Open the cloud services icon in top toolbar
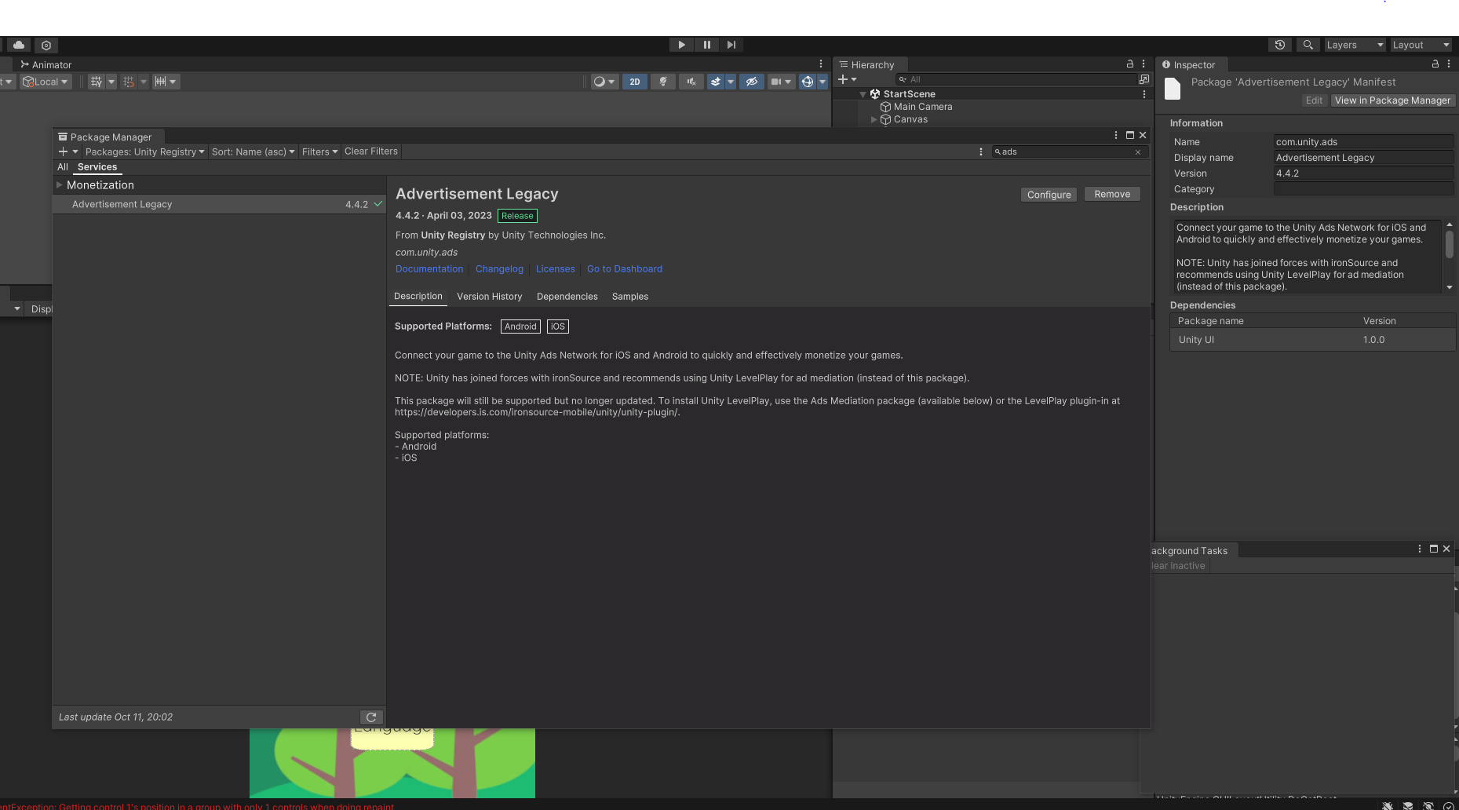 pos(19,46)
